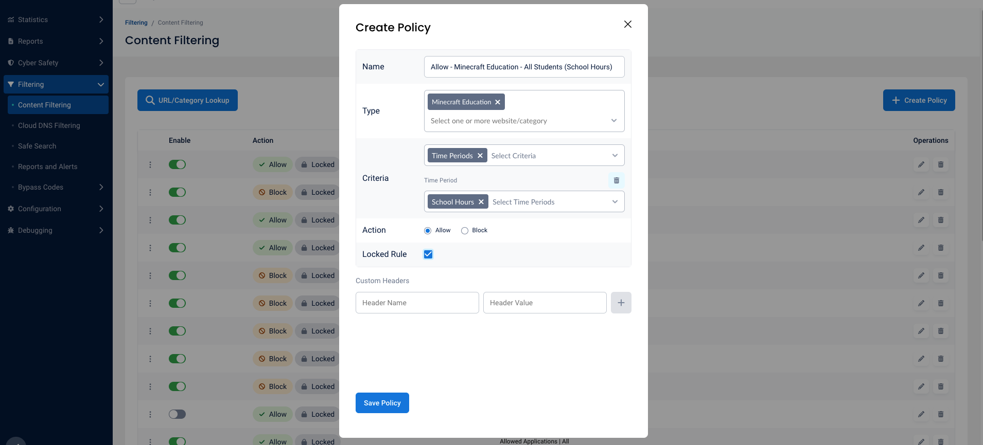Collapse the Filtering sidebar section
983x445 pixels.
click(x=101, y=84)
